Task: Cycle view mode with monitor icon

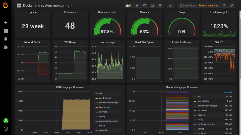Action: (170, 5)
